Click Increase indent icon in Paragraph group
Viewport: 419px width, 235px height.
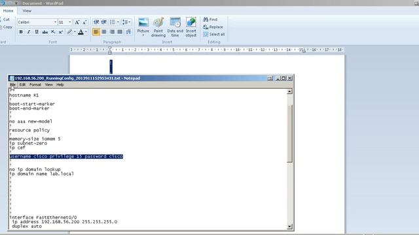(x=104, y=22)
